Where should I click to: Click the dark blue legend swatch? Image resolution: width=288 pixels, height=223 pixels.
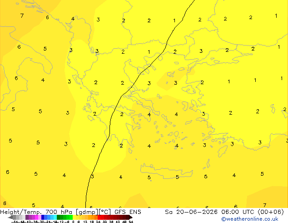click(x=43, y=217)
